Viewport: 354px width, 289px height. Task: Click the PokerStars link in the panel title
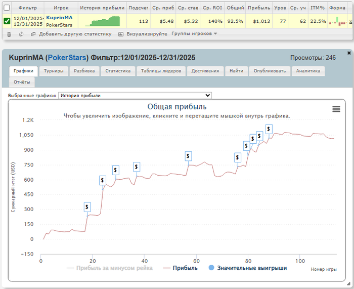coord(67,58)
